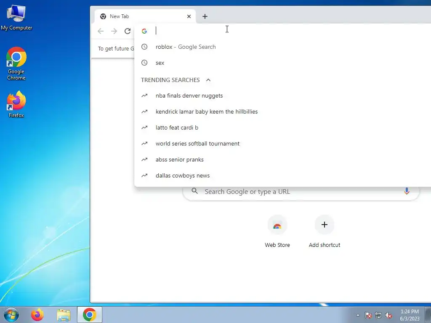Screen dimensions: 431x323
Task: Select 'nba finals denver nuggets' trending search
Action: (x=282, y=95)
